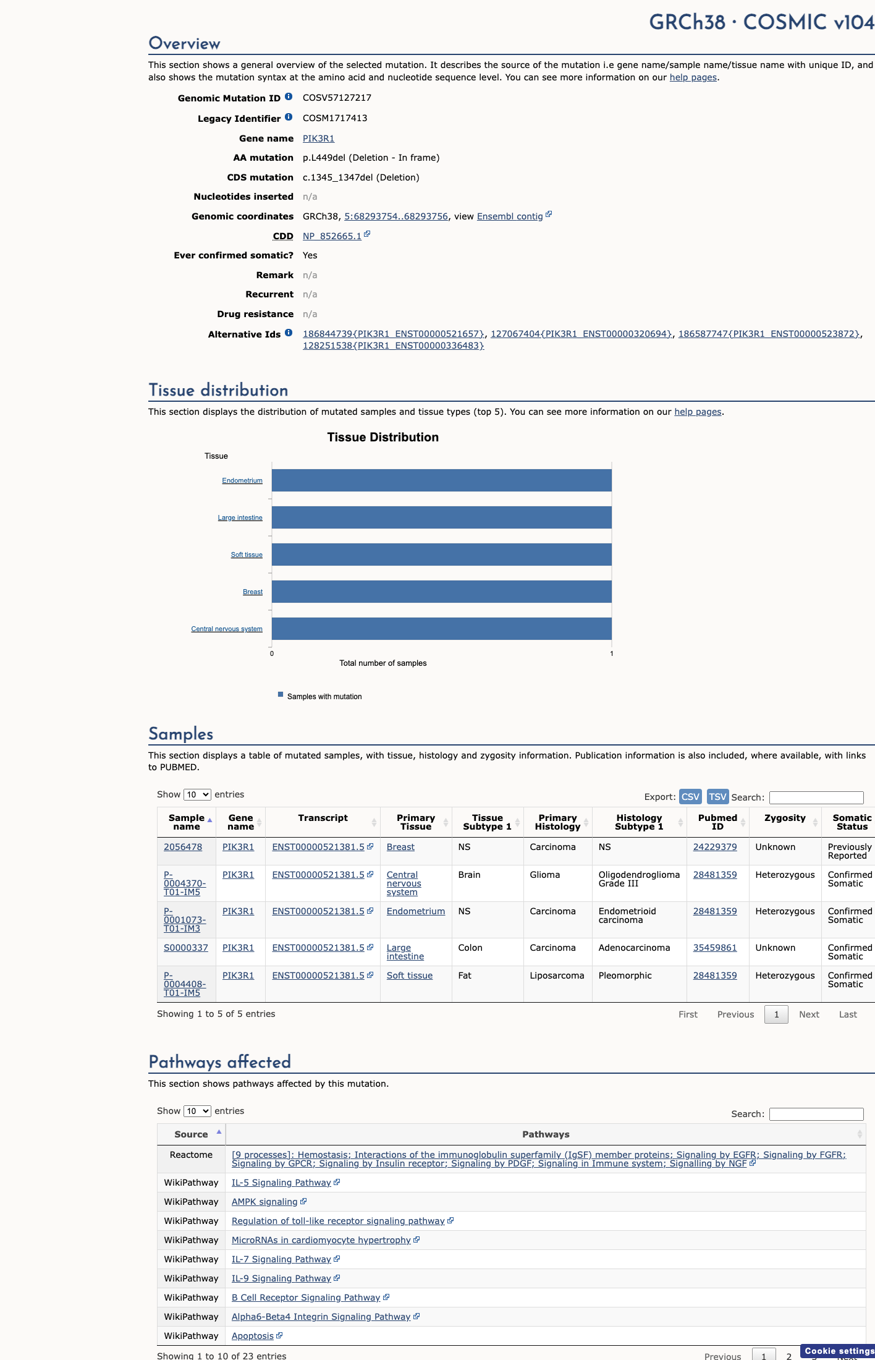Click the Breast bar in tissue chart
This screenshot has height=1360, width=875.
[442, 592]
